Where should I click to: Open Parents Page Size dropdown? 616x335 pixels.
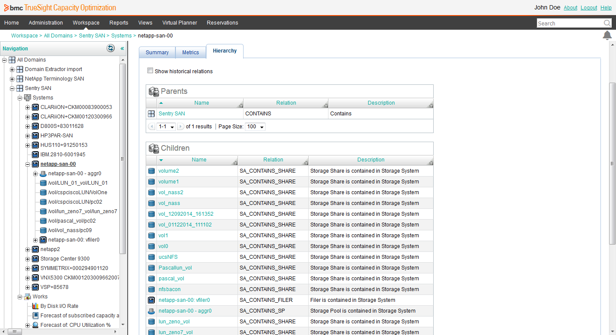[x=255, y=127]
